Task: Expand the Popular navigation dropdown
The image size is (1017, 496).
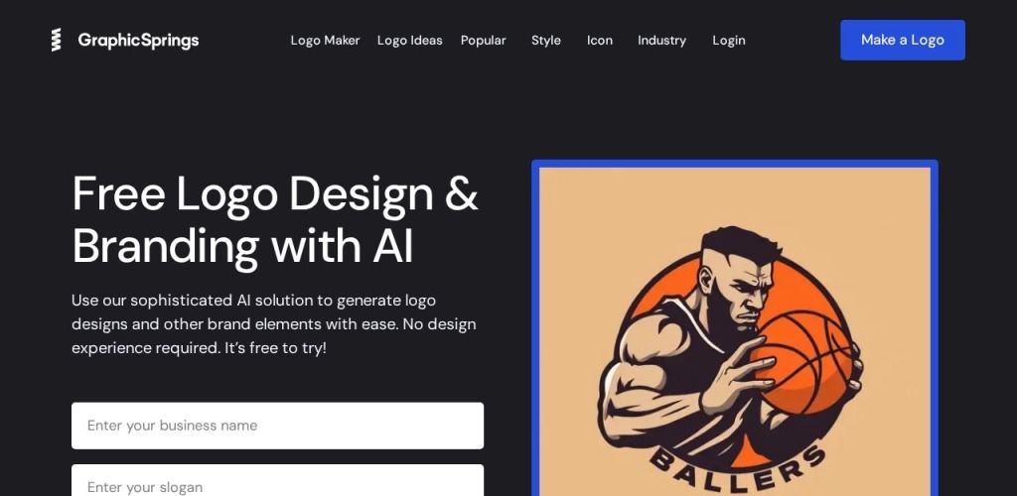Action: coord(484,40)
